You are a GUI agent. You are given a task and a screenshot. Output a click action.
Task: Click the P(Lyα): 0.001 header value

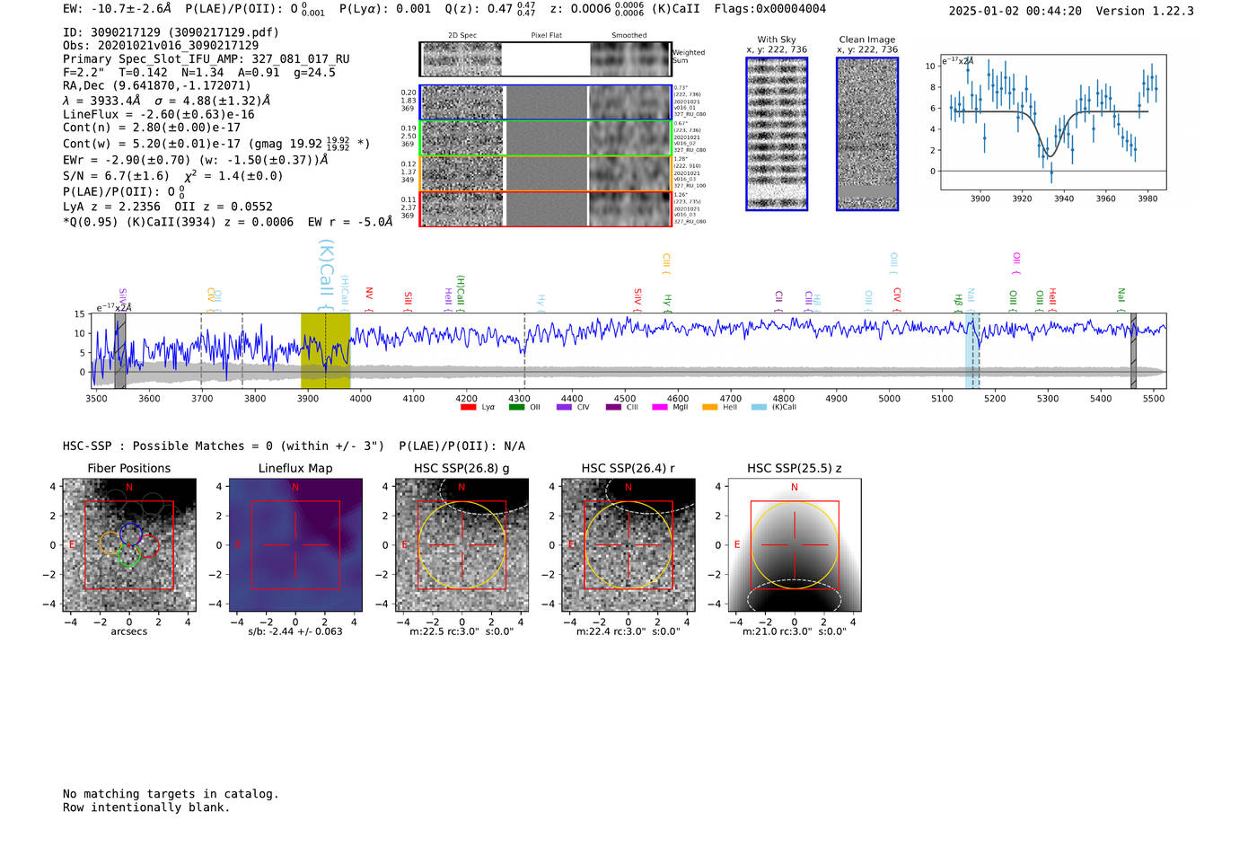click(385, 9)
